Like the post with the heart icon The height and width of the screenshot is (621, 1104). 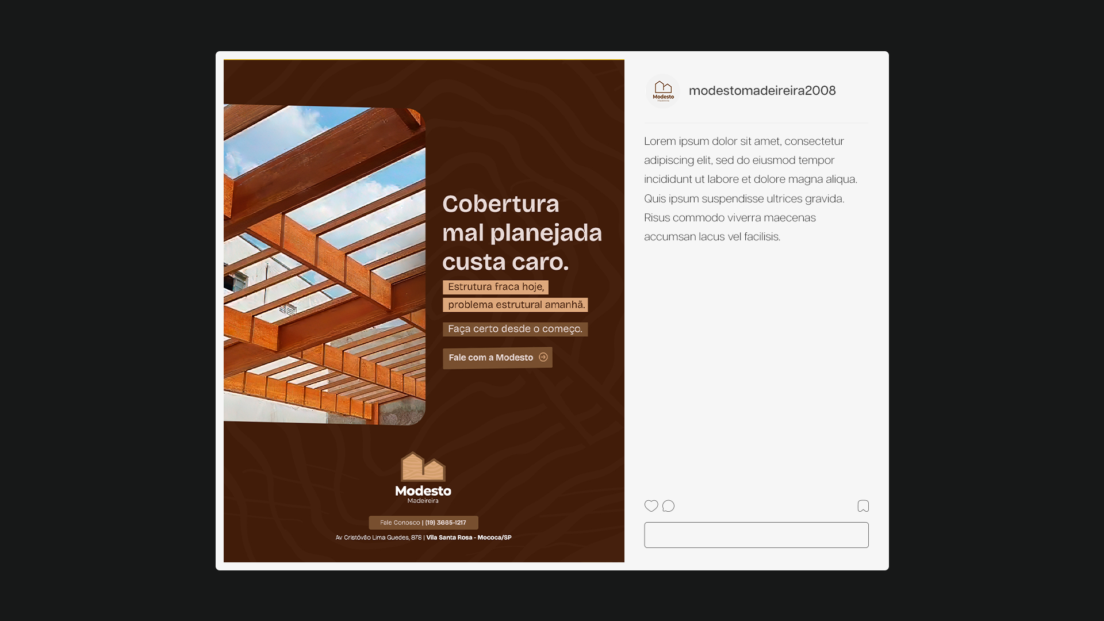[651, 505]
